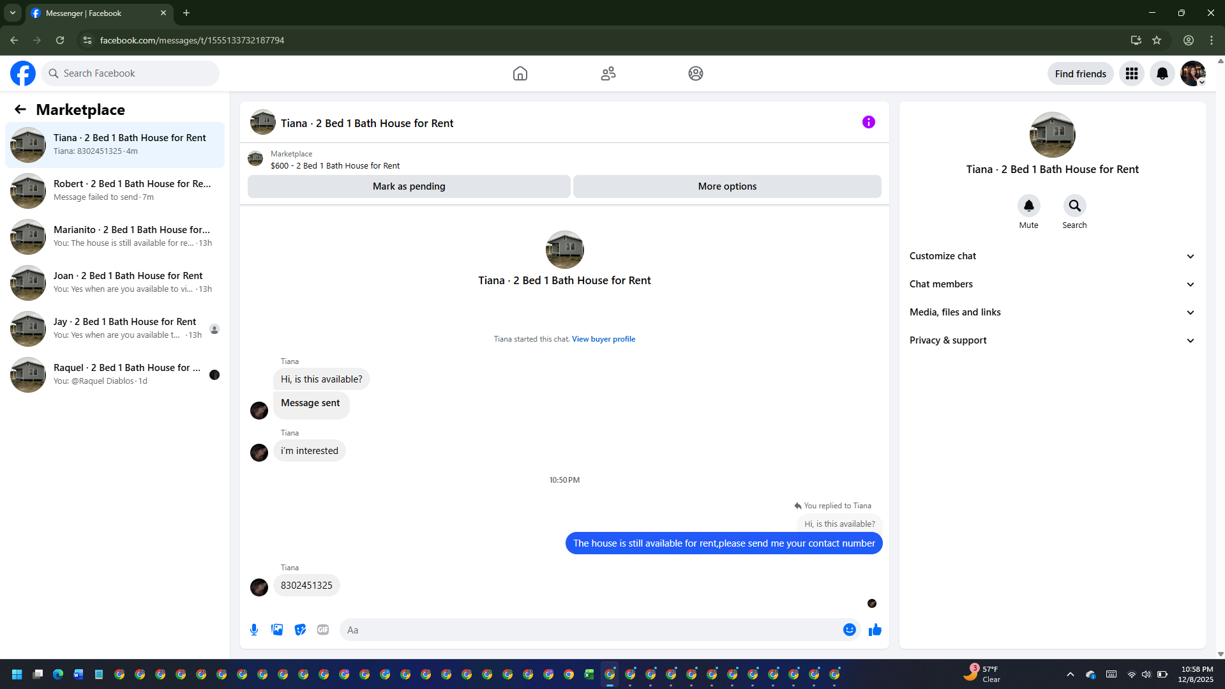This screenshot has width=1225, height=689.
Task: Open Windows Start menu
Action: pos(17,674)
